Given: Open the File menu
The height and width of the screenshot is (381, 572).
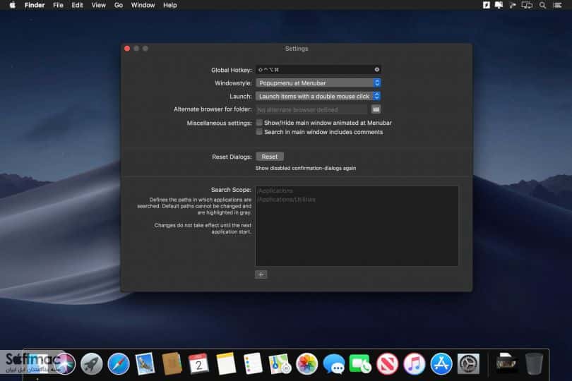Looking at the screenshot, I should point(58,5).
